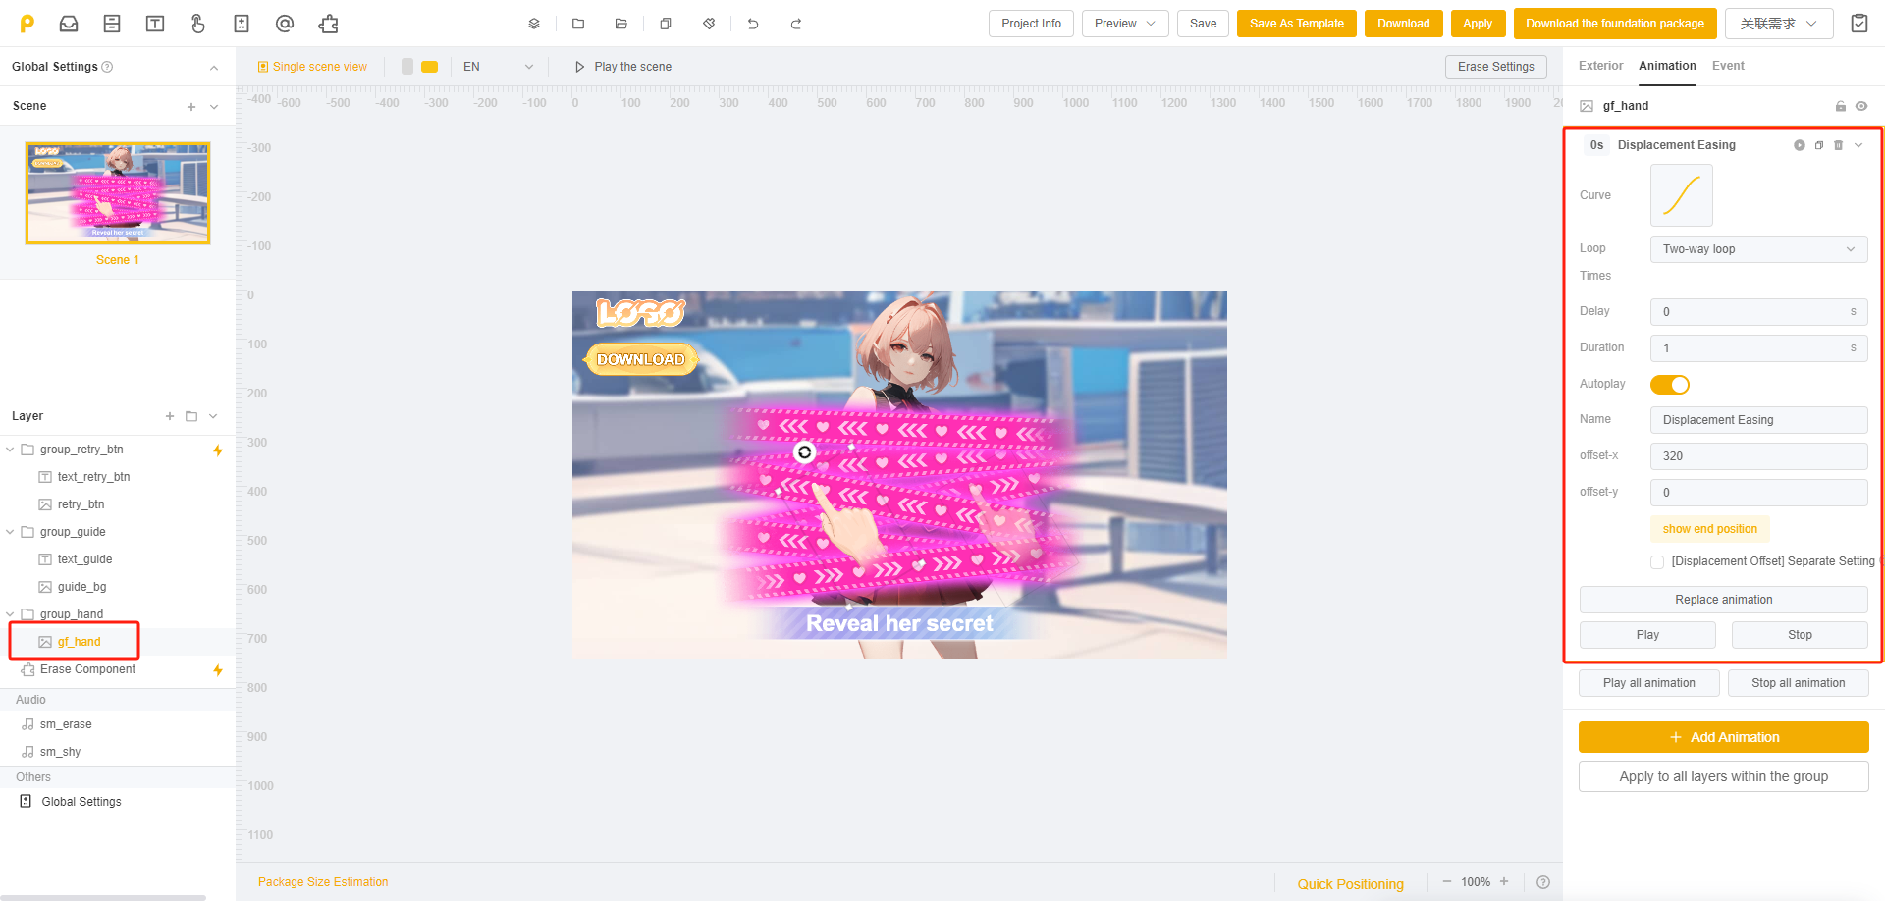The width and height of the screenshot is (1885, 901).
Task: Switch to the Animation tab
Action: pyautogui.click(x=1667, y=66)
